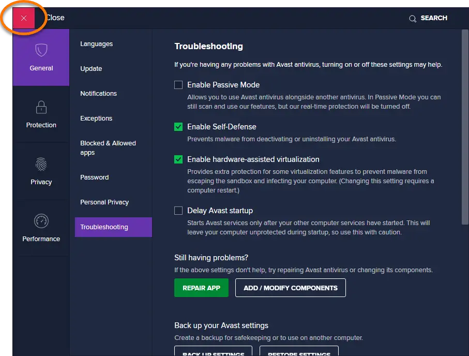Switch to the Performance tab label
This screenshot has height=356, width=469.
point(41,239)
